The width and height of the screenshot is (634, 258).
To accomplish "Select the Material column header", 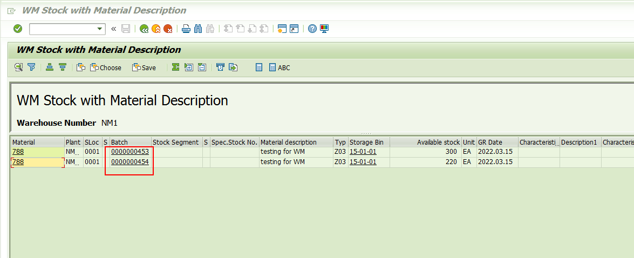I will [37, 142].
